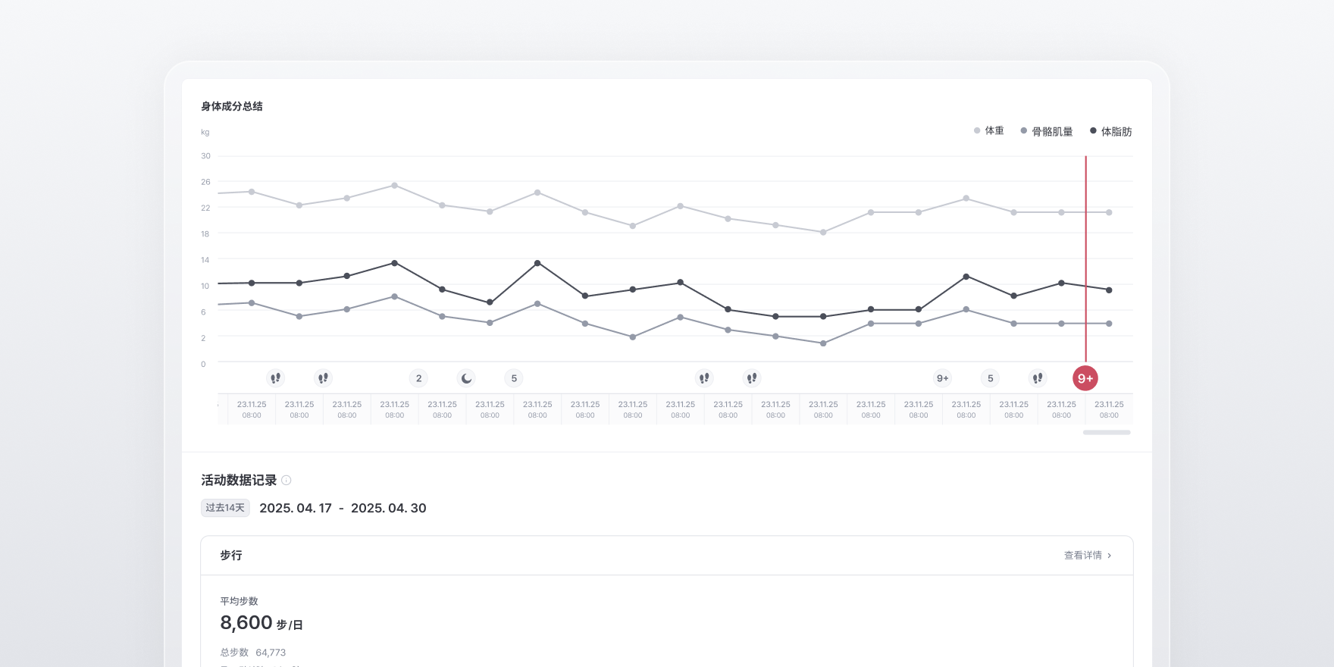
Task: Click the 步行 card header title
Action: (x=231, y=556)
